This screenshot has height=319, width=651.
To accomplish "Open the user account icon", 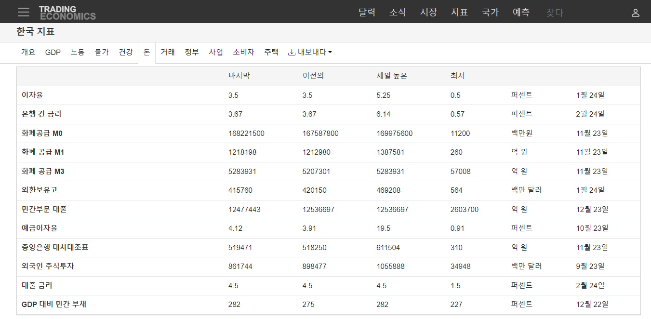I will pos(636,13).
